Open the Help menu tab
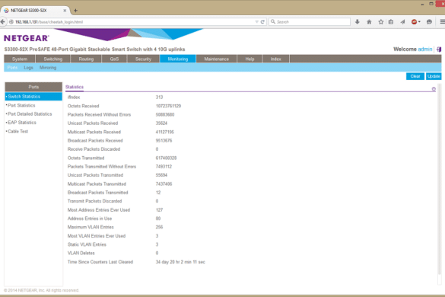The width and height of the screenshot is (445, 297). (x=250, y=59)
